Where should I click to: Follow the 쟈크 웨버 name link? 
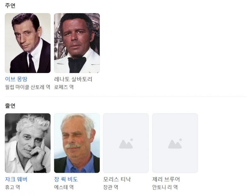[x=16, y=179]
